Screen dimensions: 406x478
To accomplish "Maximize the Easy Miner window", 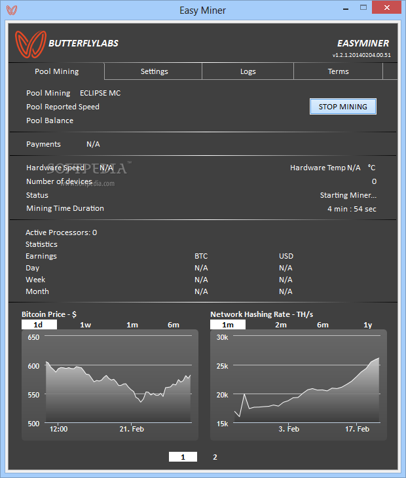I will [x=363, y=8].
